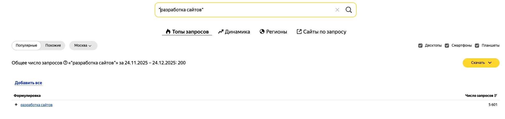Screen dimensions: 505x119
Task: Click the globe icon for Регионы
Action: [x=262, y=31]
